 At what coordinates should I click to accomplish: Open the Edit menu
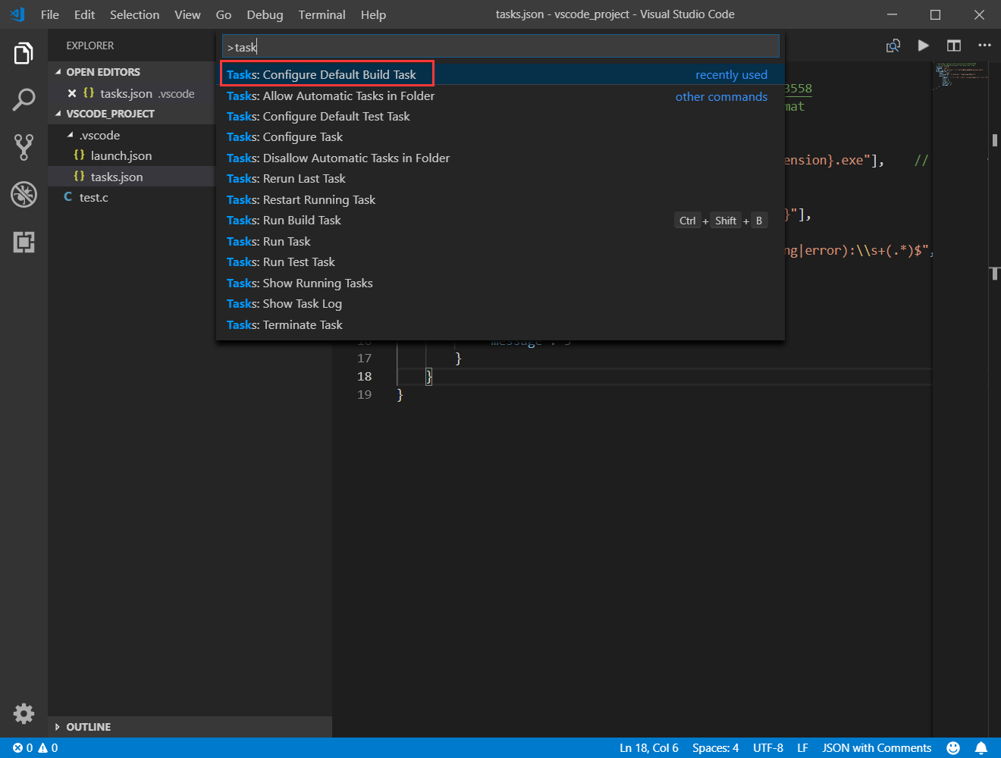coord(84,14)
